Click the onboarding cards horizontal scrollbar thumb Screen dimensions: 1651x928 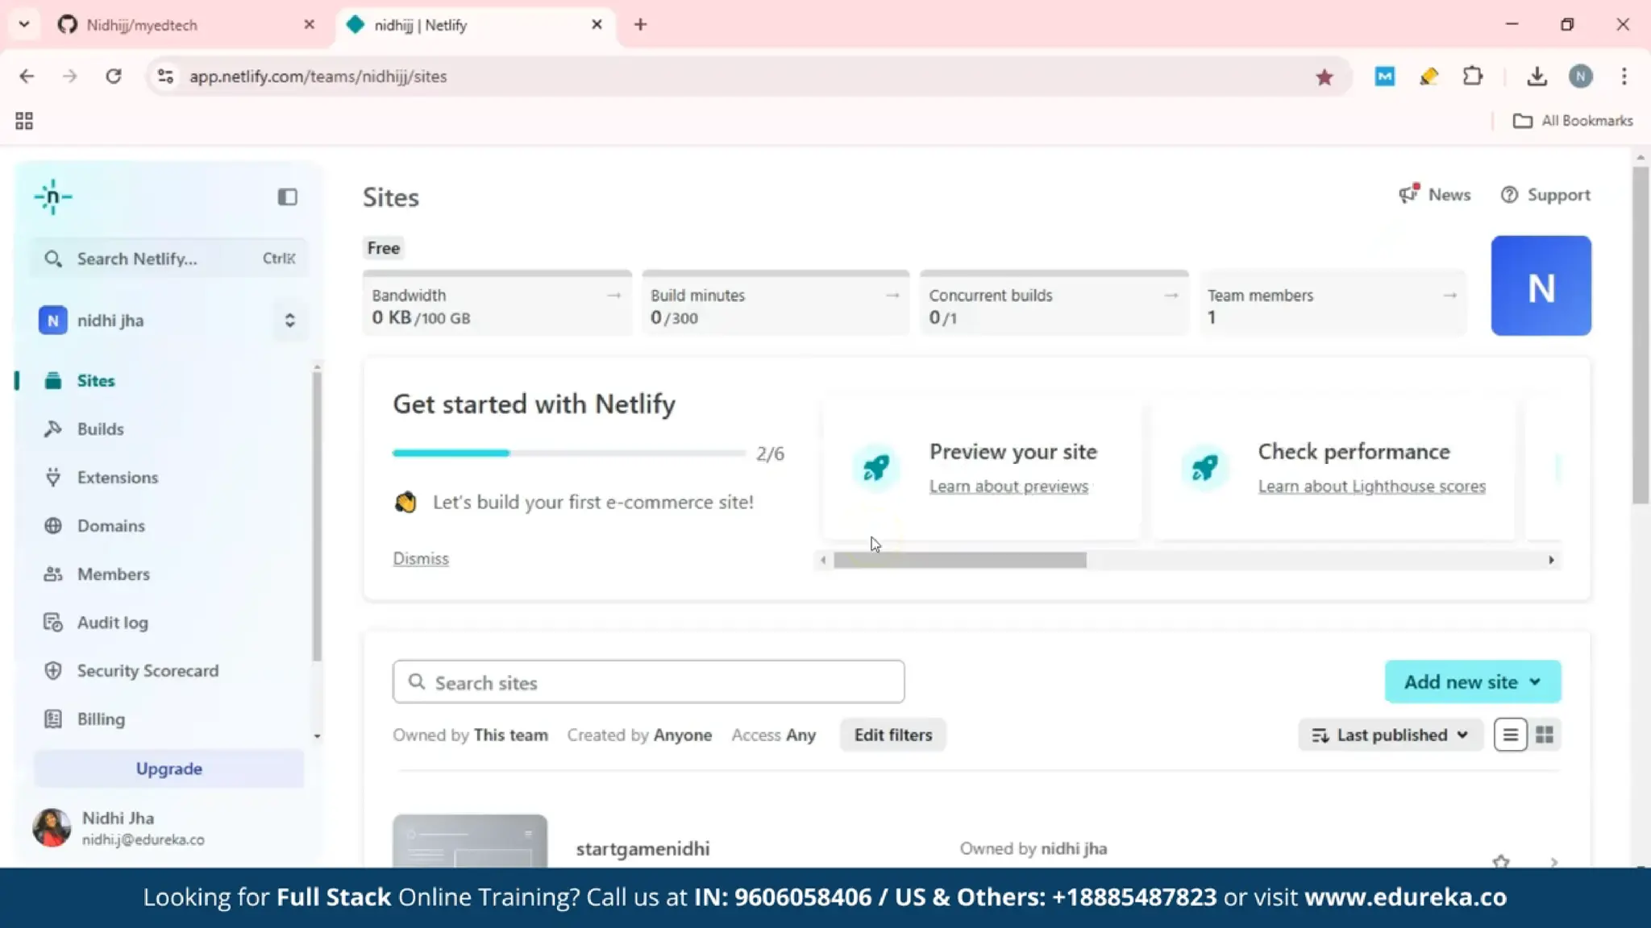(x=959, y=560)
